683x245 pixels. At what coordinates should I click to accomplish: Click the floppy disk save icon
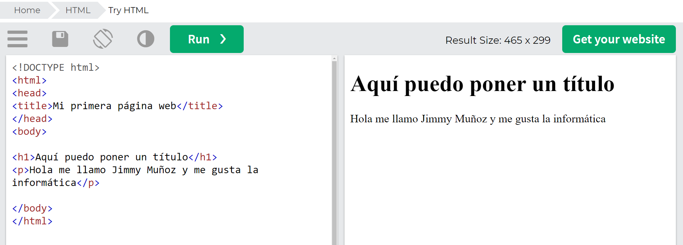point(60,39)
